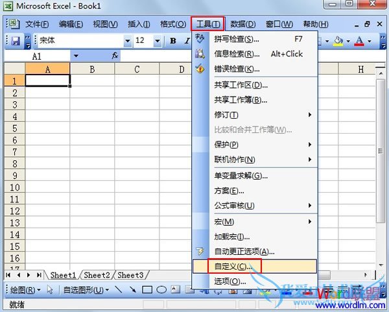Click the font size field showing 12
This screenshot has height=312, width=389.
click(143, 40)
